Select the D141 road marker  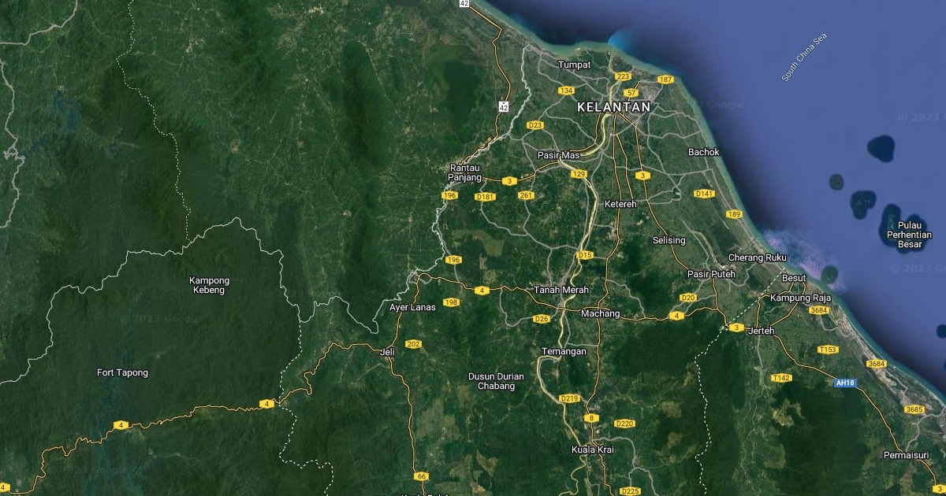tap(704, 194)
